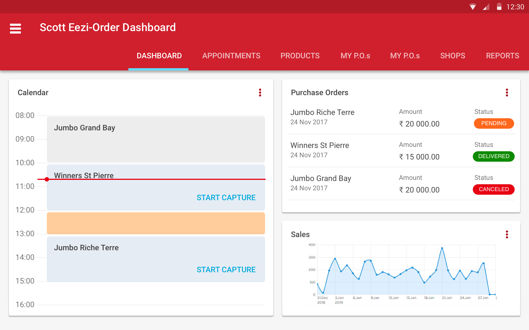Start capture for Jumbo Riche Terre
This screenshot has height=330, width=529.
pyautogui.click(x=226, y=270)
